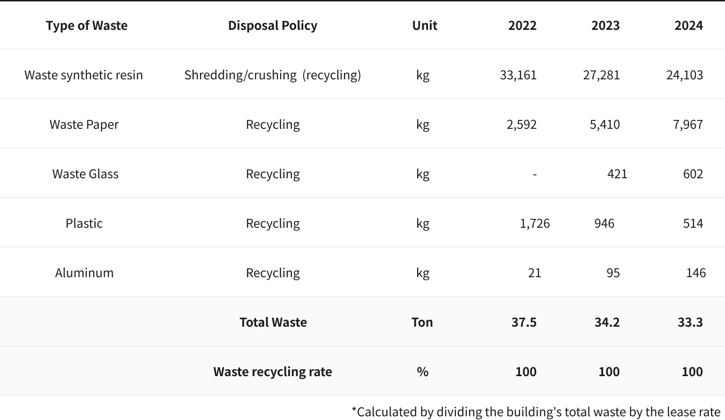This screenshot has width=725, height=420.
Task: Click the 1,726 Plastic value
Action: pyautogui.click(x=535, y=223)
